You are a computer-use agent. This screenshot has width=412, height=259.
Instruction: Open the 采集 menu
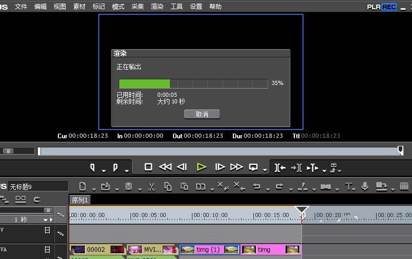tap(138, 6)
